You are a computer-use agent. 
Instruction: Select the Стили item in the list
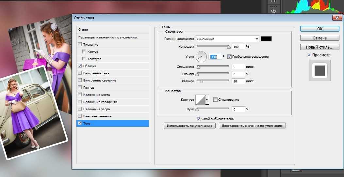(x=112, y=30)
